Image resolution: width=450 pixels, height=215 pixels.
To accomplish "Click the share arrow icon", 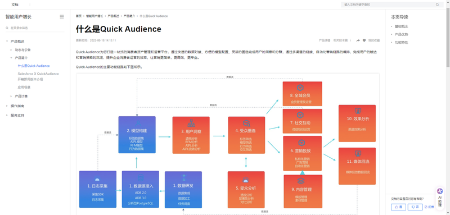I will click(x=358, y=40).
